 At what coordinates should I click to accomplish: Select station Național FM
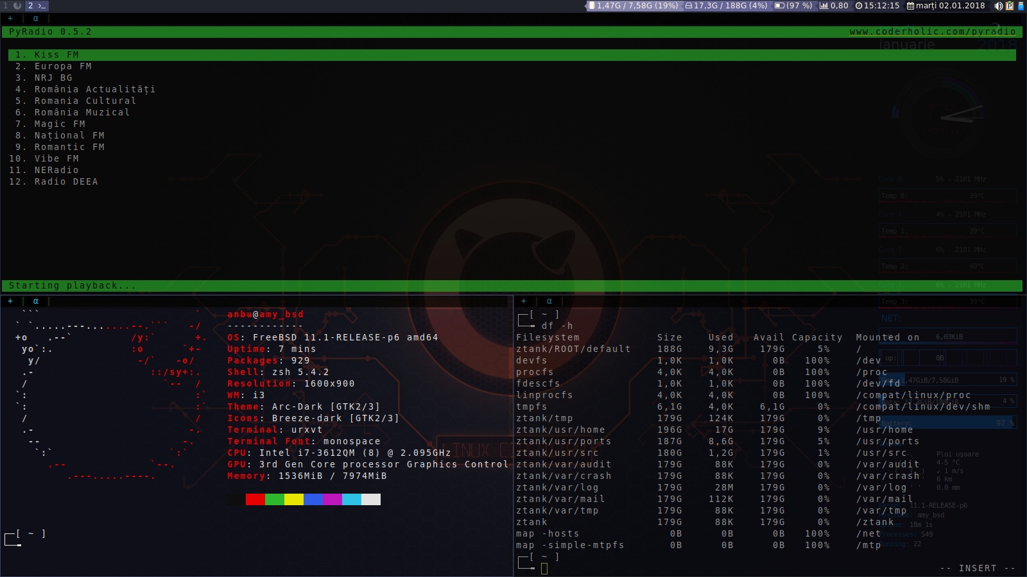pos(60,136)
